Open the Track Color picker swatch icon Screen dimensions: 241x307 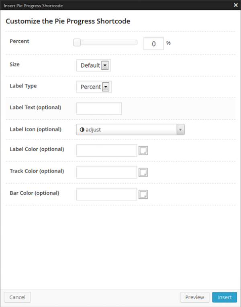point(143,172)
